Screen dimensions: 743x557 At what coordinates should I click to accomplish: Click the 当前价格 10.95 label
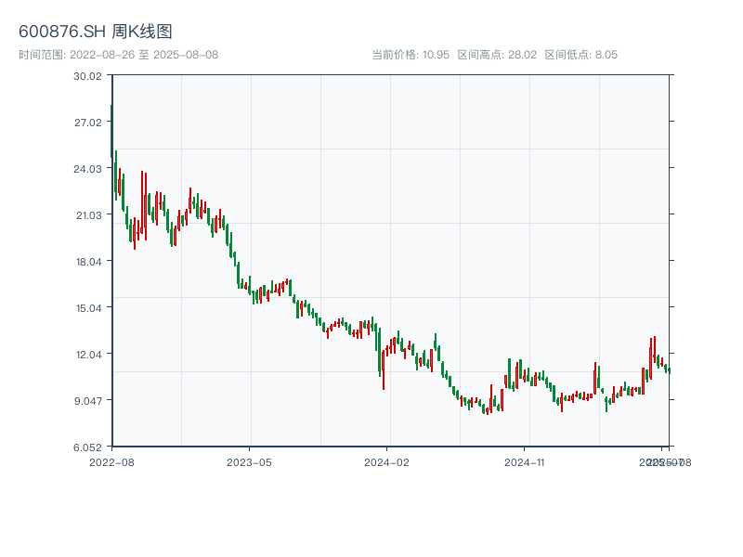[x=411, y=55]
